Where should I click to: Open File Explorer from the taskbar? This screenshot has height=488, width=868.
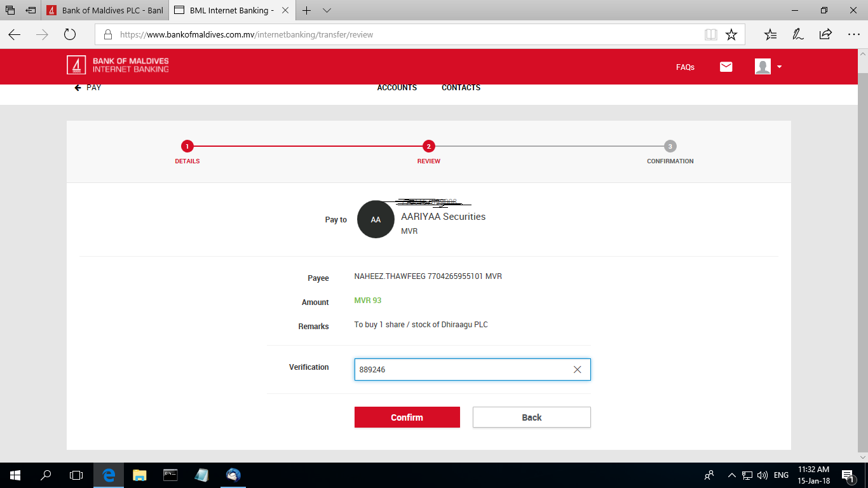coord(139,475)
